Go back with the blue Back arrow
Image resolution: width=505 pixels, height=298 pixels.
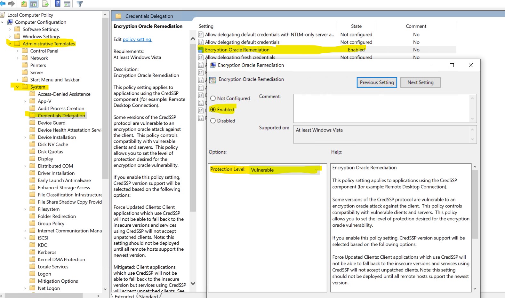pos(3,4)
